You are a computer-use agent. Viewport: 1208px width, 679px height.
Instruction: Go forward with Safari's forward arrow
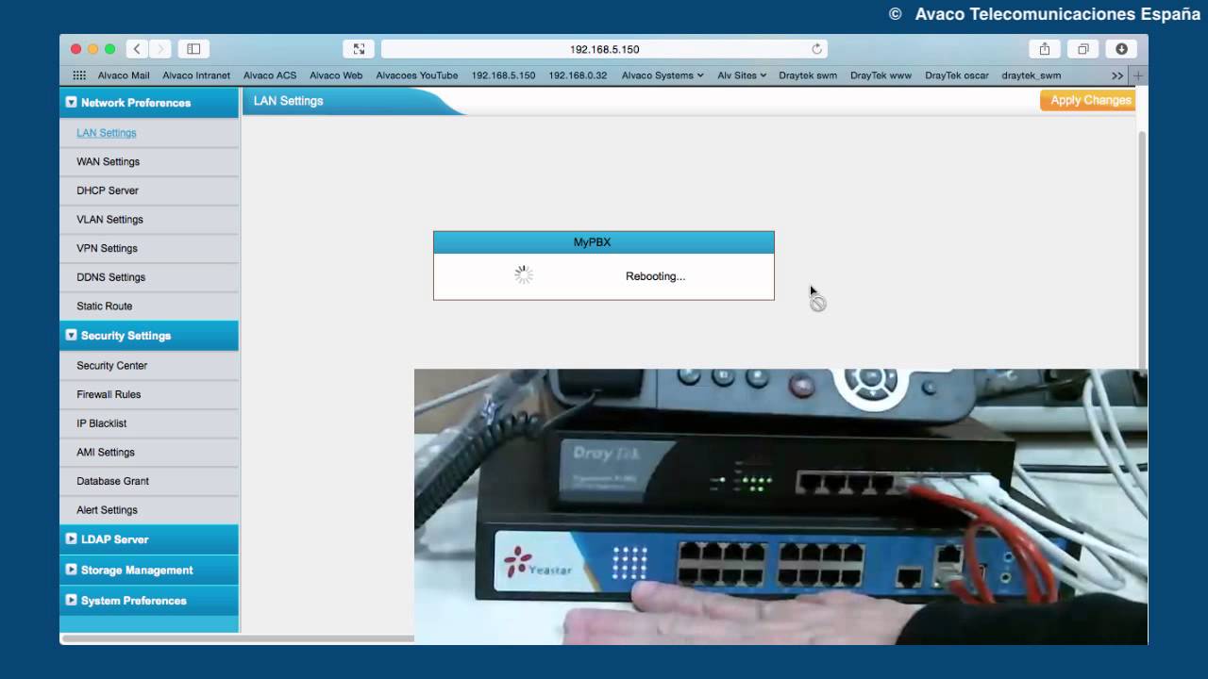[x=160, y=49]
